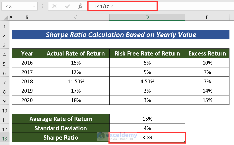Click the three-dot handle beside the Name Box
Viewport: 234px width, 145px height.
43,7
